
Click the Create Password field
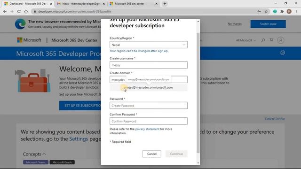pyautogui.click(x=149, y=105)
